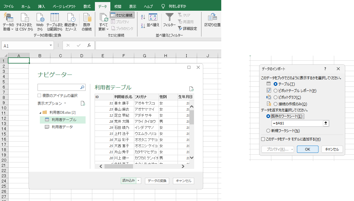
Task: Click preview horizontal scrollbar right arrow
Action: [x=183, y=166]
